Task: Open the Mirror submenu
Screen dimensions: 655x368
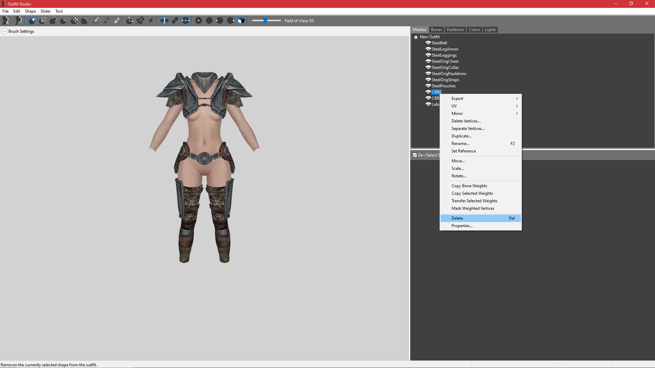Action: 481,114
